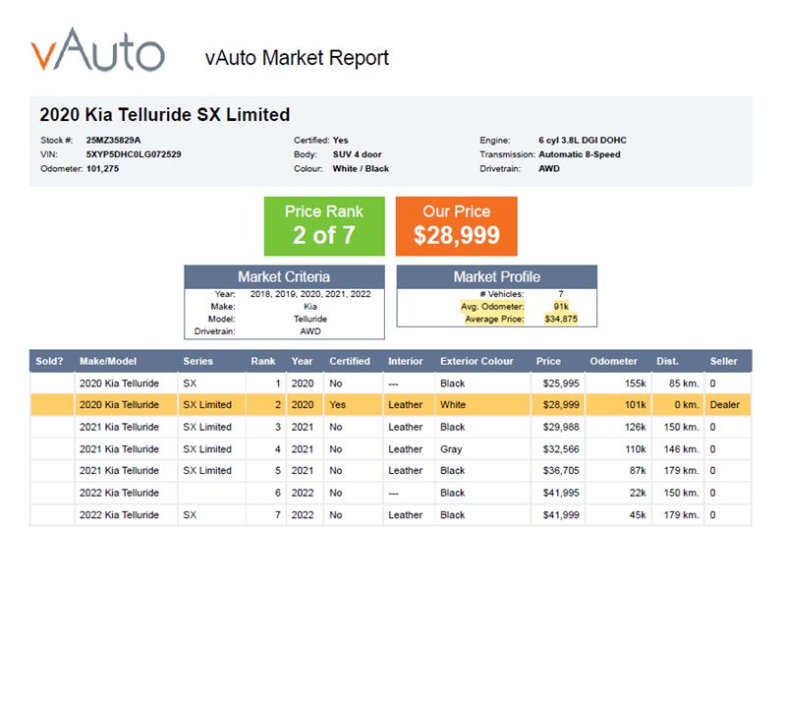Click the highlighted row's Dealer cell
This screenshot has width=786, height=706.
725,404
